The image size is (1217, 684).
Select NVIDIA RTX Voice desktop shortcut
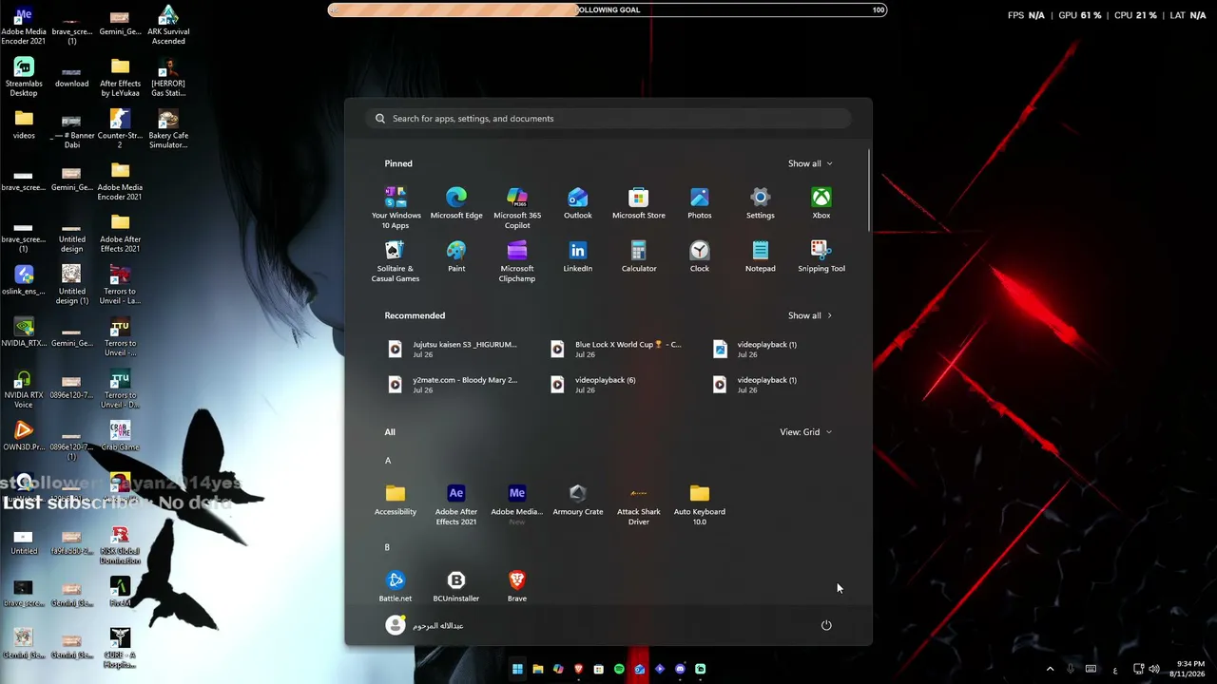click(24, 389)
